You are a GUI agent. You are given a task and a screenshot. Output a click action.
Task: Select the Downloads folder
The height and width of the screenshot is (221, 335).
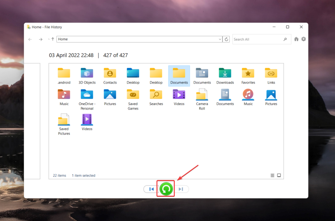point(225,76)
